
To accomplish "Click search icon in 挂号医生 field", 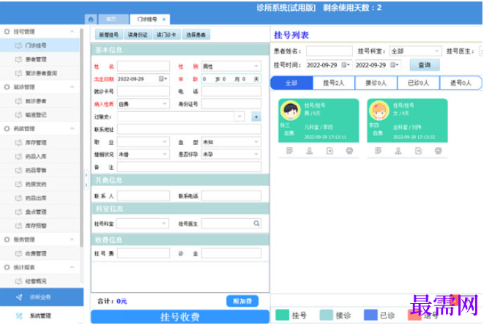I will [256, 223].
